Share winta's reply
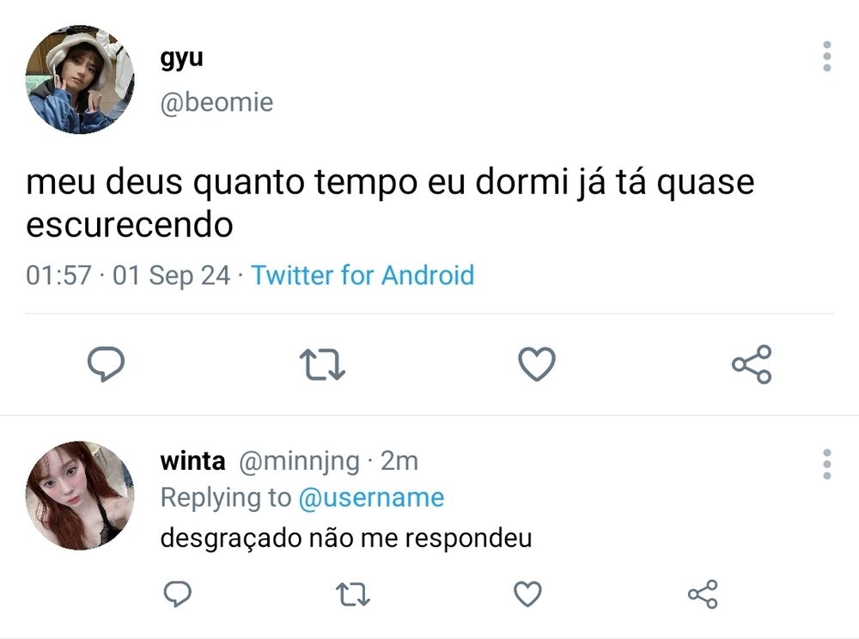 point(703,593)
